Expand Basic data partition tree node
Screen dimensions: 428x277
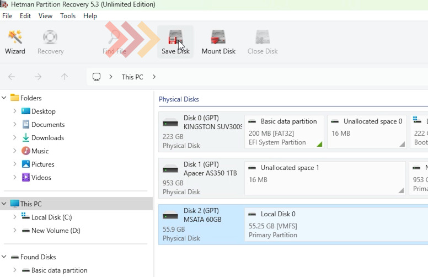tap(15, 270)
